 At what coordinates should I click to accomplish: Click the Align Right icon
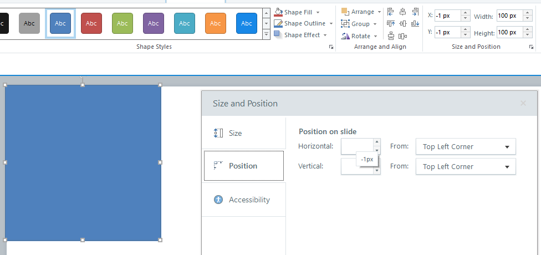click(415, 12)
